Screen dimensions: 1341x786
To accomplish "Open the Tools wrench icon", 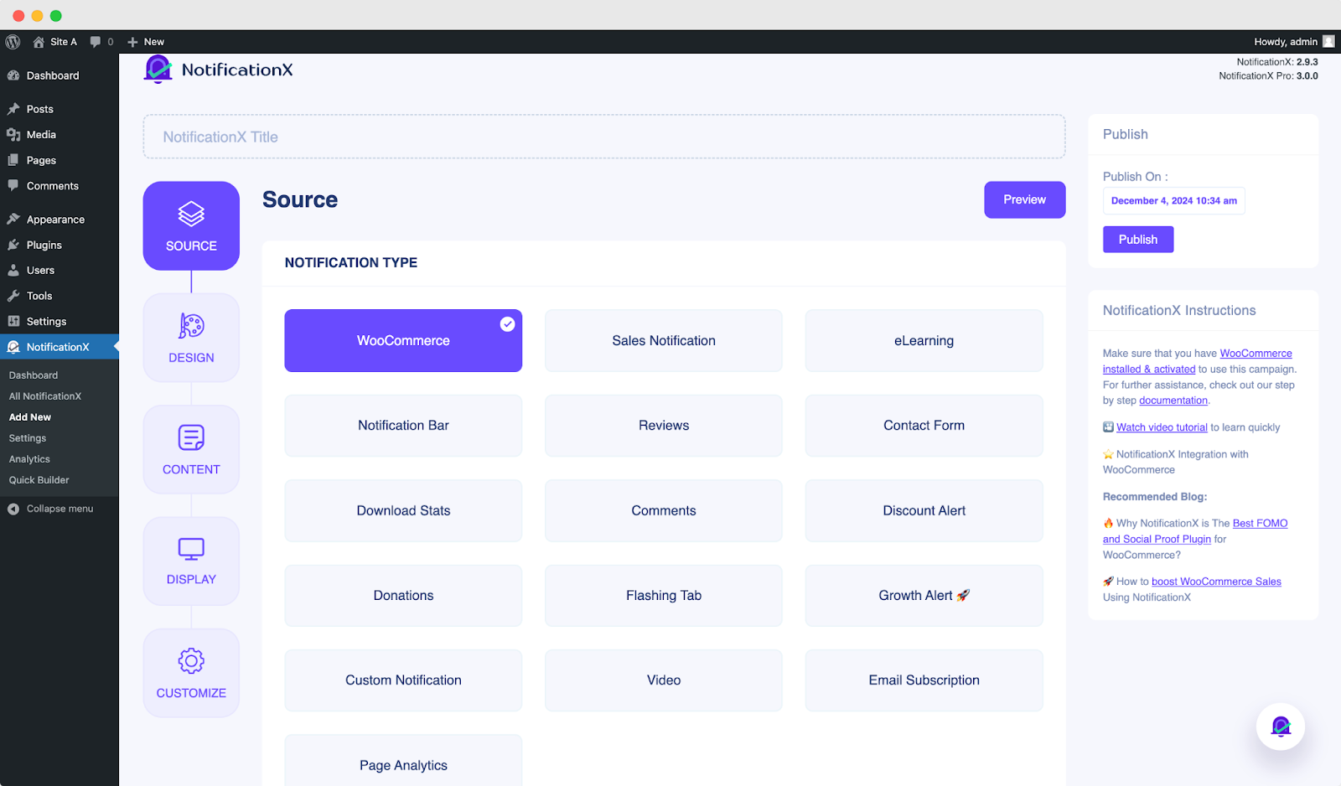I will [x=13, y=296].
